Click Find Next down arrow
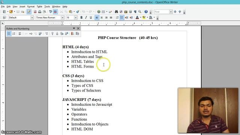240x135 pixels. click(x=175, y=12)
